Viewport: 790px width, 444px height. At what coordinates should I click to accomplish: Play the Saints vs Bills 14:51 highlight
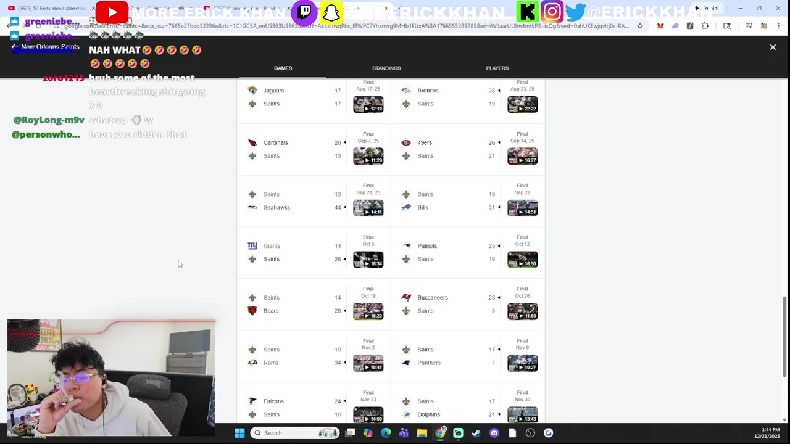pyautogui.click(x=522, y=208)
